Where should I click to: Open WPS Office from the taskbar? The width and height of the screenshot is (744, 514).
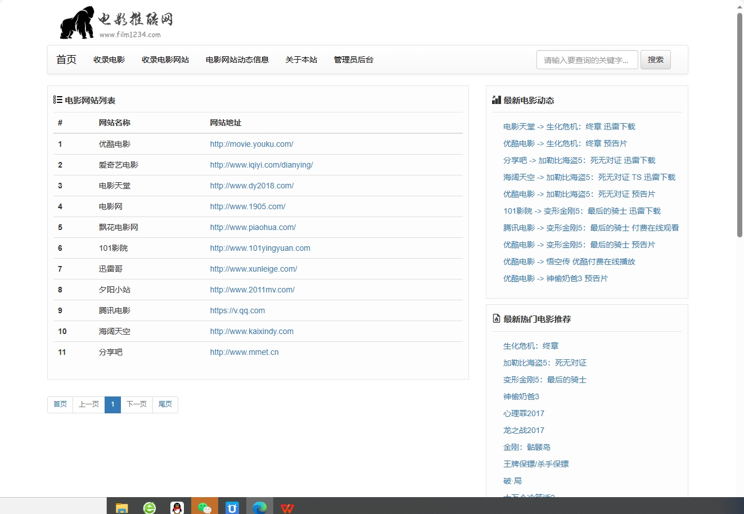click(x=287, y=507)
